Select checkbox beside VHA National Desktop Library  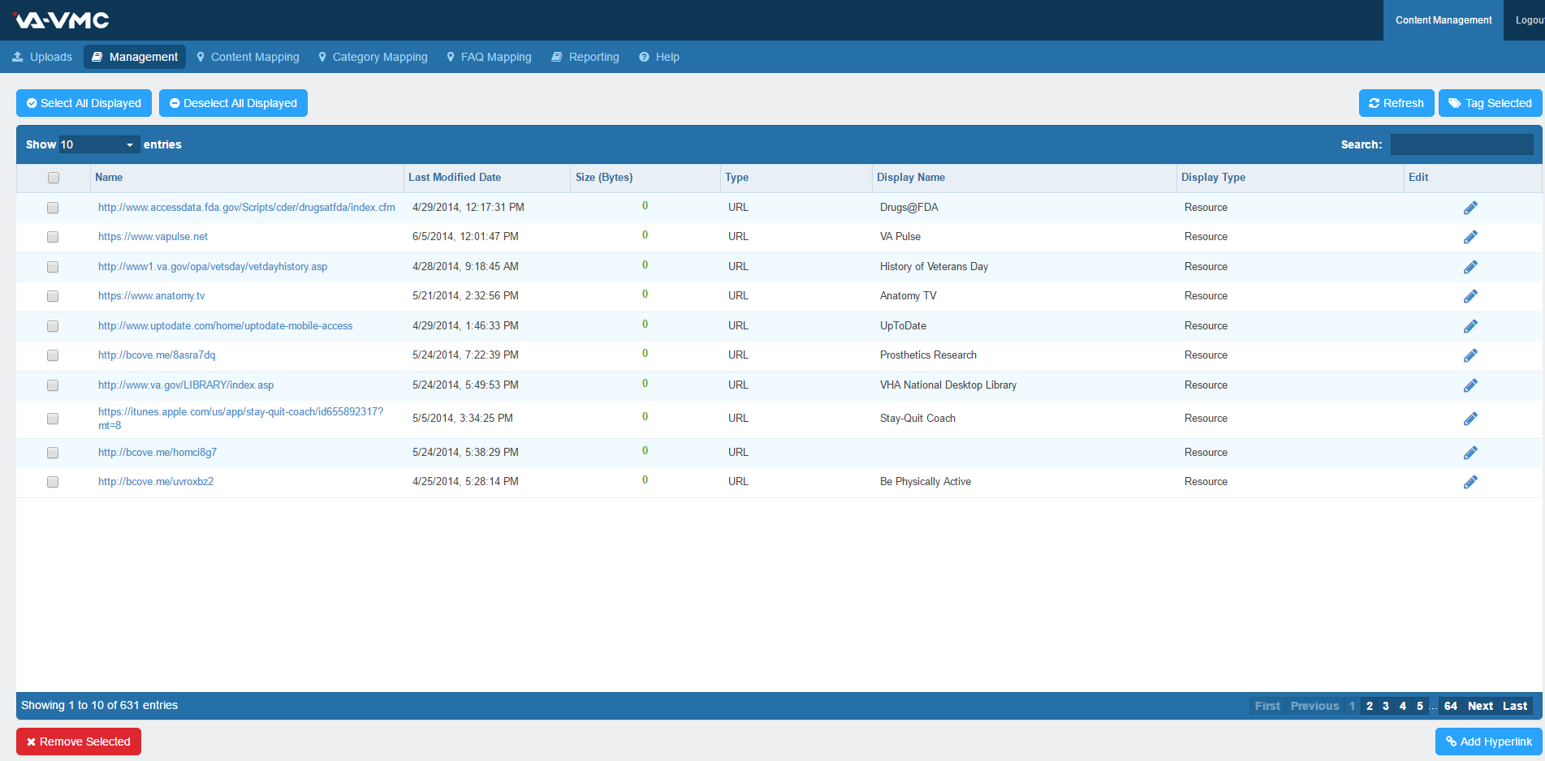pyautogui.click(x=53, y=385)
